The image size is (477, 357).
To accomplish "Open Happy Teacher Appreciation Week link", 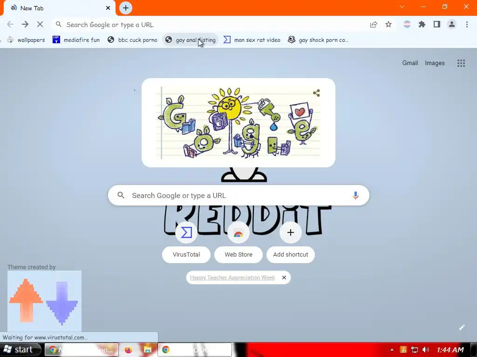I will pos(232,278).
